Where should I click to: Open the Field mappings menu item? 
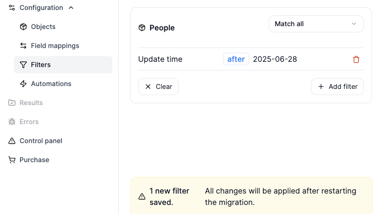55,46
